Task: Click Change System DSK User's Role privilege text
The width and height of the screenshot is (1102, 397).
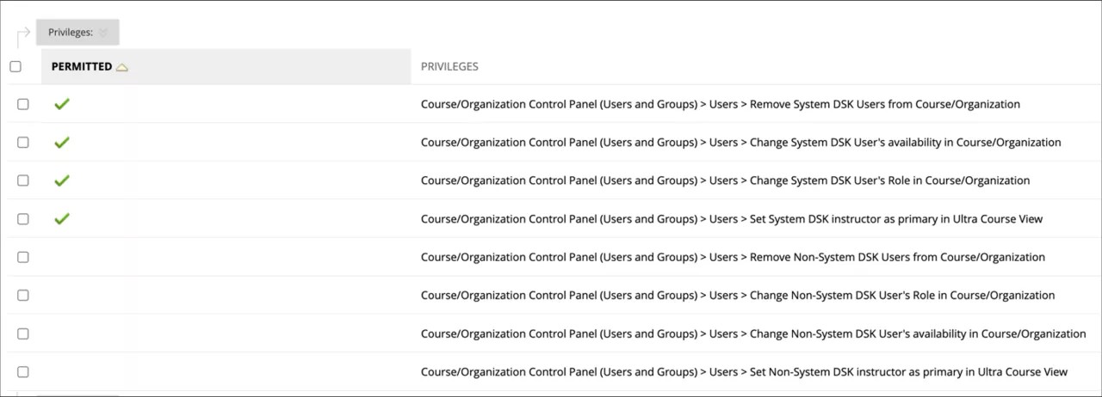Action: (725, 180)
